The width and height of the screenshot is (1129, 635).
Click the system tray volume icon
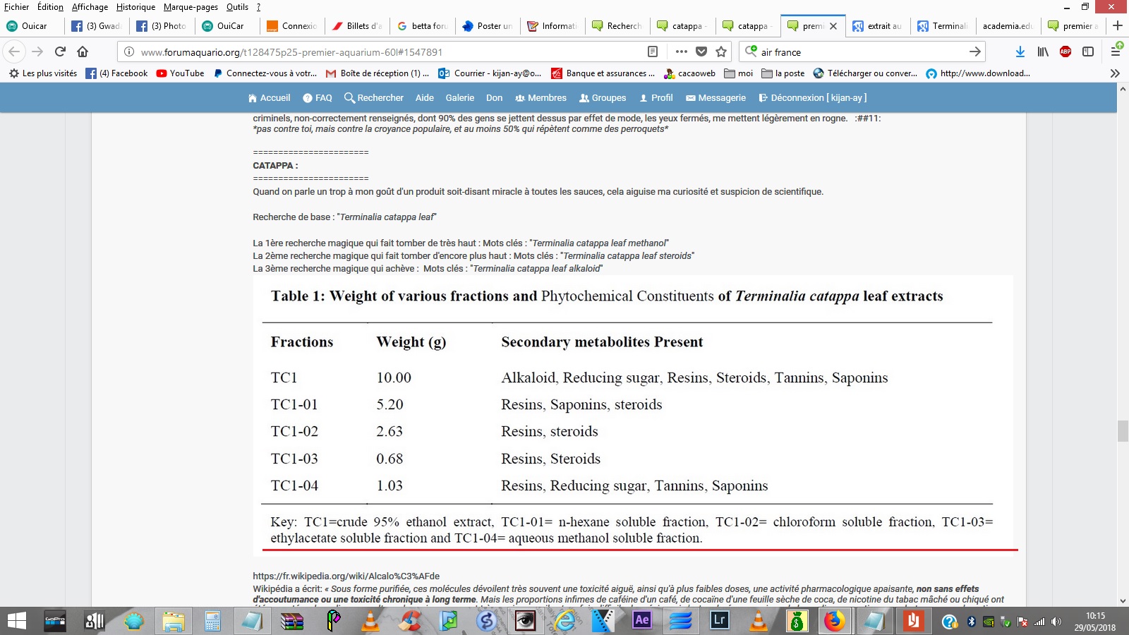pyautogui.click(x=1056, y=622)
